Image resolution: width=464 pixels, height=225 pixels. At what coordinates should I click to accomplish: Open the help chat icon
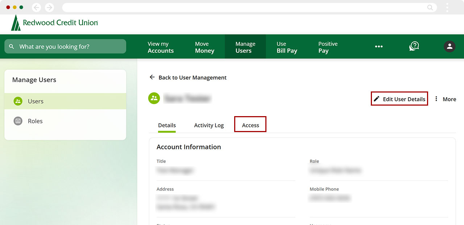coord(414,46)
